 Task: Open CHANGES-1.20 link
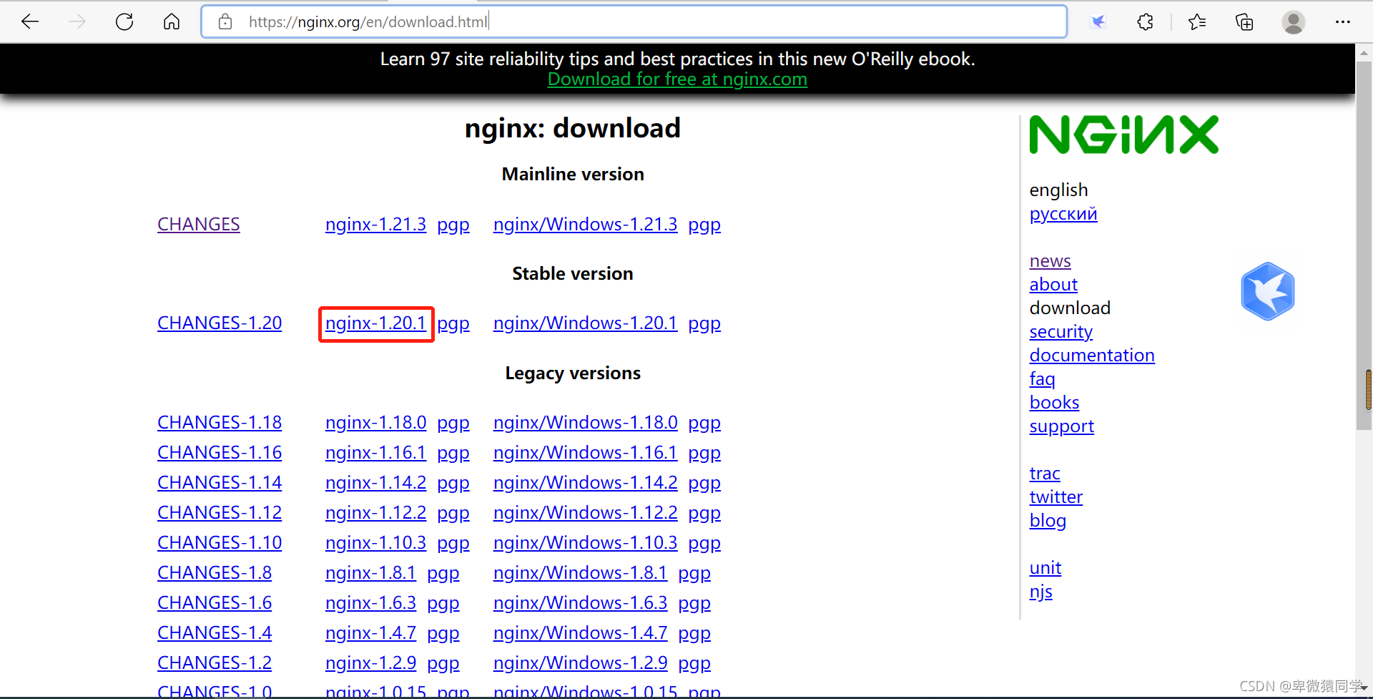[220, 323]
